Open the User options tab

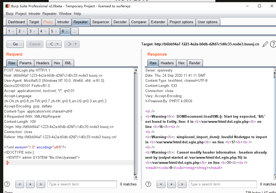(x=208, y=22)
